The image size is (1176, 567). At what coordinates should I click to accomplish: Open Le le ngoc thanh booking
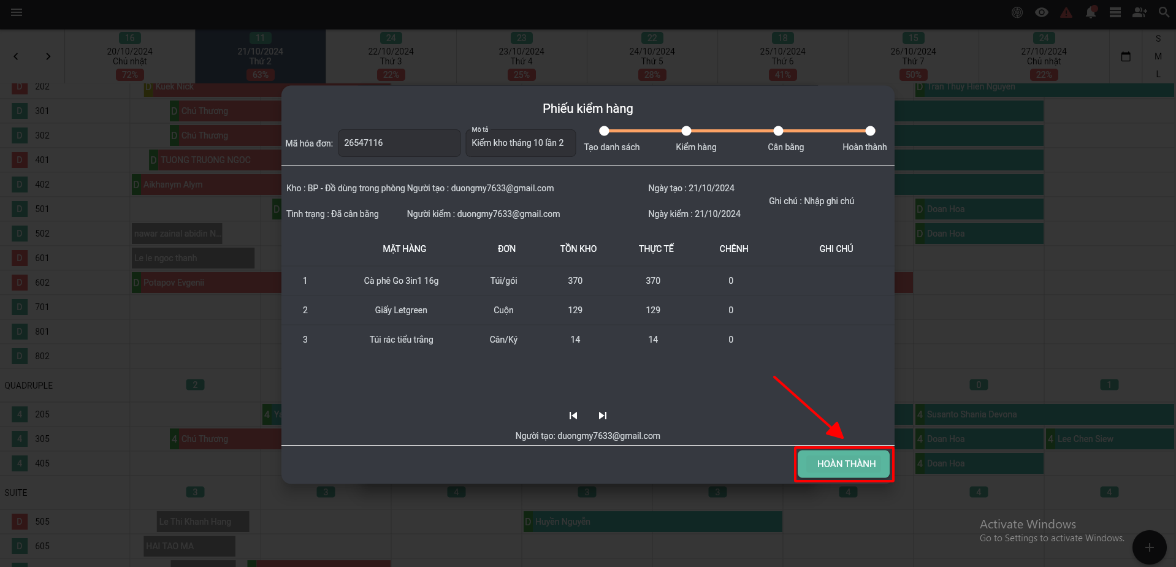coord(193,258)
